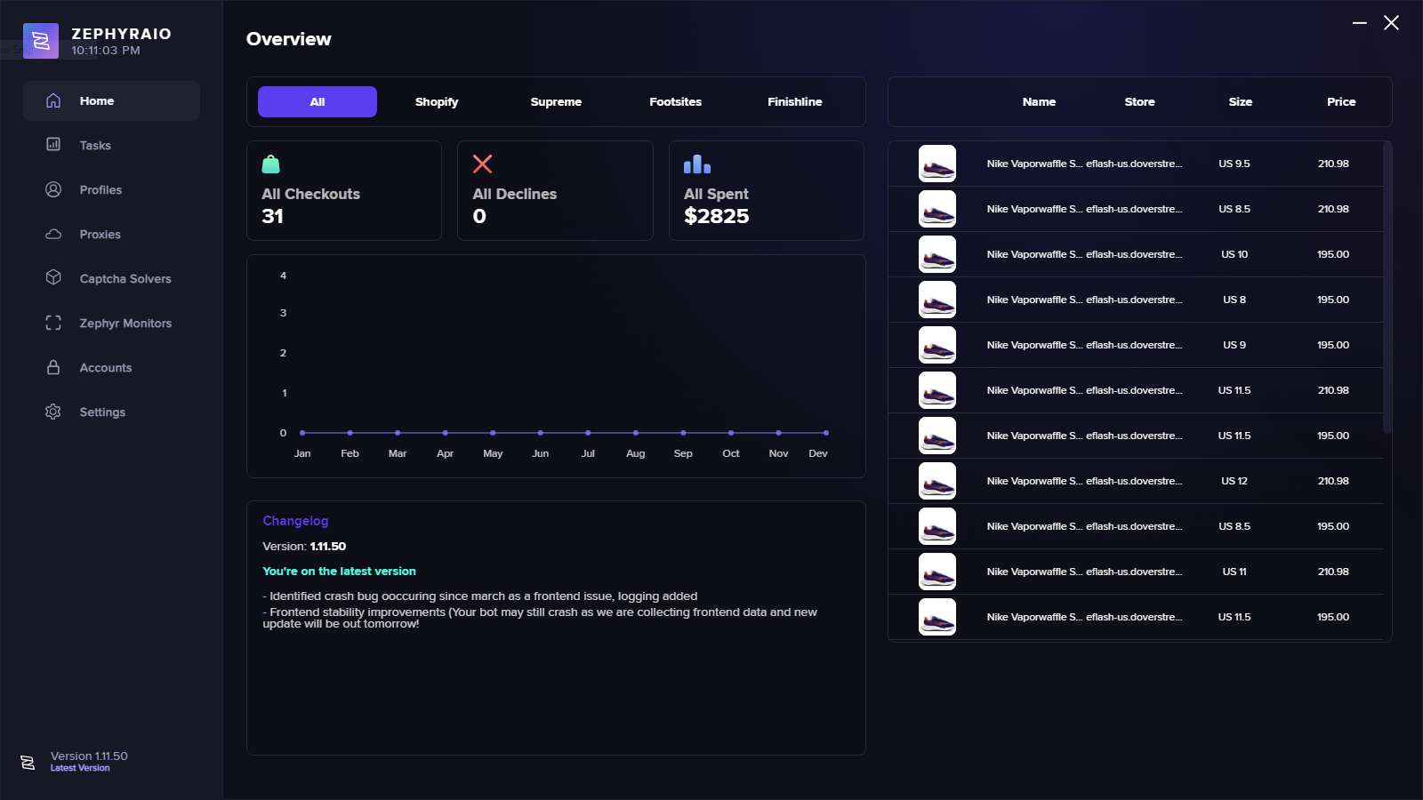Click the Version 1.11.50 changelog line
This screenshot has height=800, width=1423.
click(304, 547)
